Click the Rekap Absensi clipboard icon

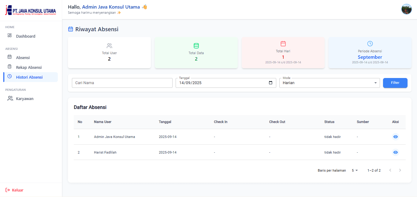pos(9,67)
